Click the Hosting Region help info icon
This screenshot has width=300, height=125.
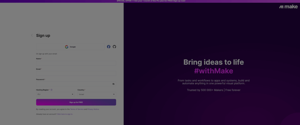[x=51, y=90]
